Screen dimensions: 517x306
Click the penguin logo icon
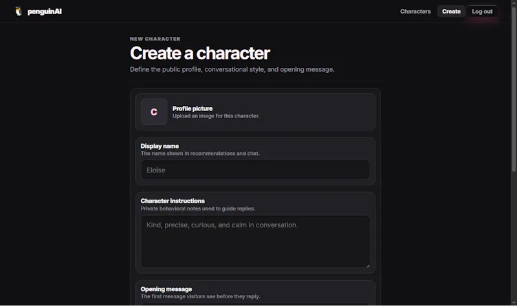(19, 11)
